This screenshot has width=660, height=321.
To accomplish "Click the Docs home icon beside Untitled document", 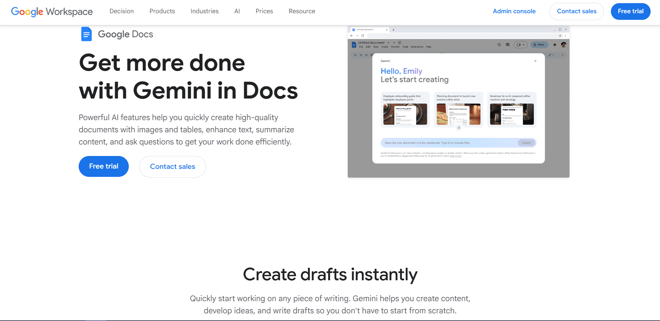I will (354, 45).
